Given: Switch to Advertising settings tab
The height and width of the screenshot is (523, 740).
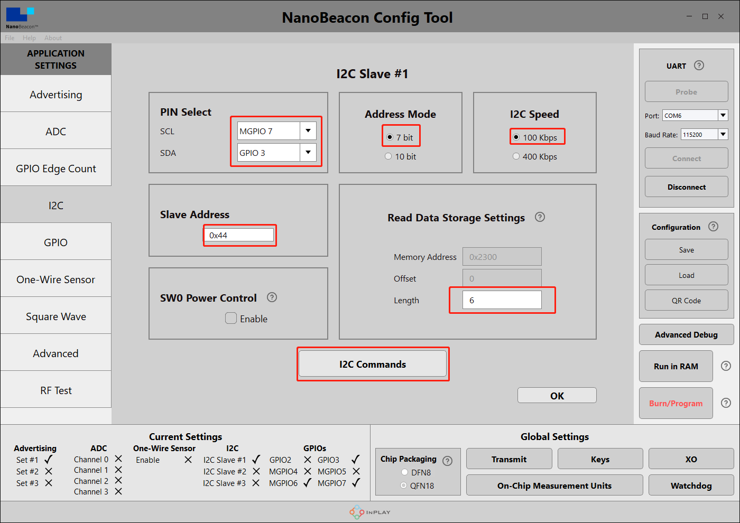Looking at the screenshot, I should pyautogui.click(x=55, y=94).
